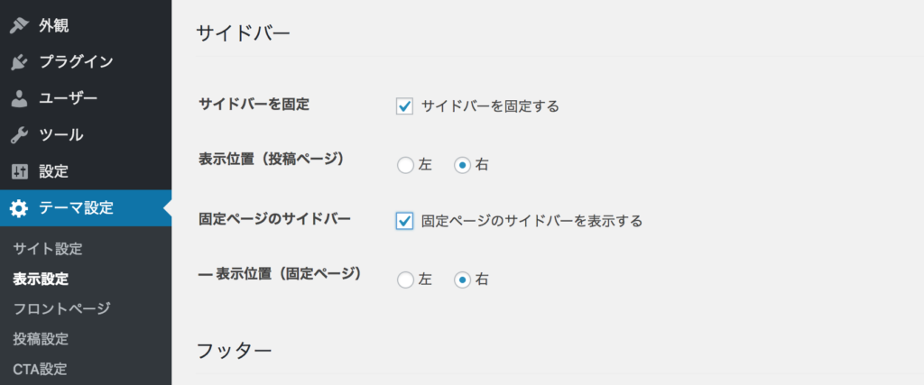Open the プラグイン menu label
Screen dimensions: 924x385
pyautogui.click(x=76, y=62)
